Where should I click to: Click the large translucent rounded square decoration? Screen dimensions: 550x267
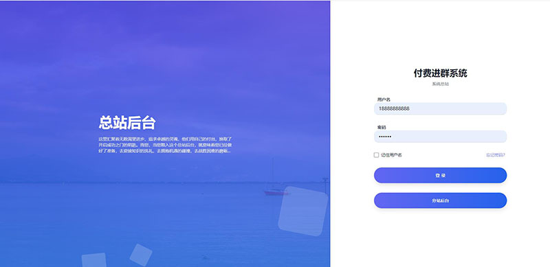303,211
